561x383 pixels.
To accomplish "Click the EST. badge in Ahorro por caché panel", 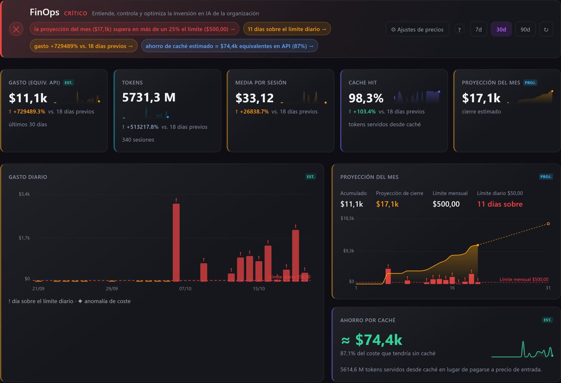I will pyautogui.click(x=547, y=320).
